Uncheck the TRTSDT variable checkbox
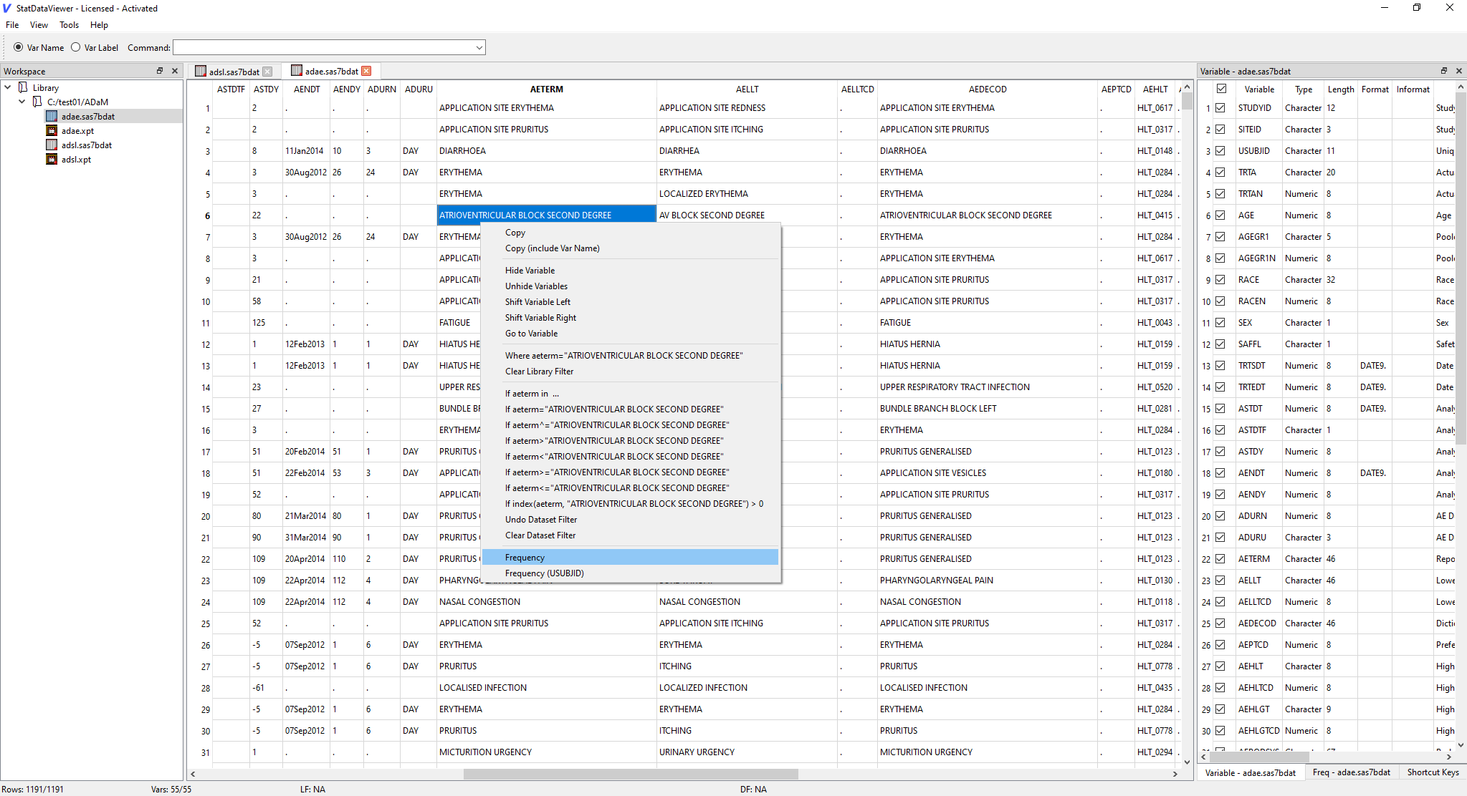1467x796 pixels. coord(1220,366)
